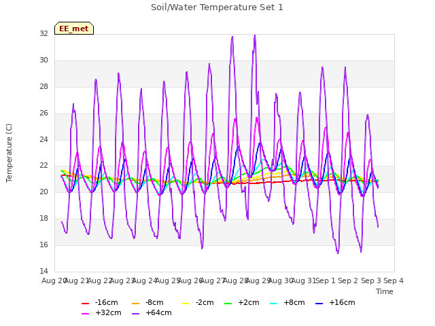Click the red -16cm legend swatch
The height and width of the screenshot is (326, 435).
pos(85,304)
